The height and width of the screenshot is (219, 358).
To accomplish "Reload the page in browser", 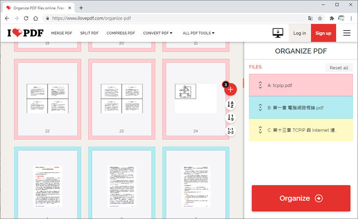I will 26,18.
